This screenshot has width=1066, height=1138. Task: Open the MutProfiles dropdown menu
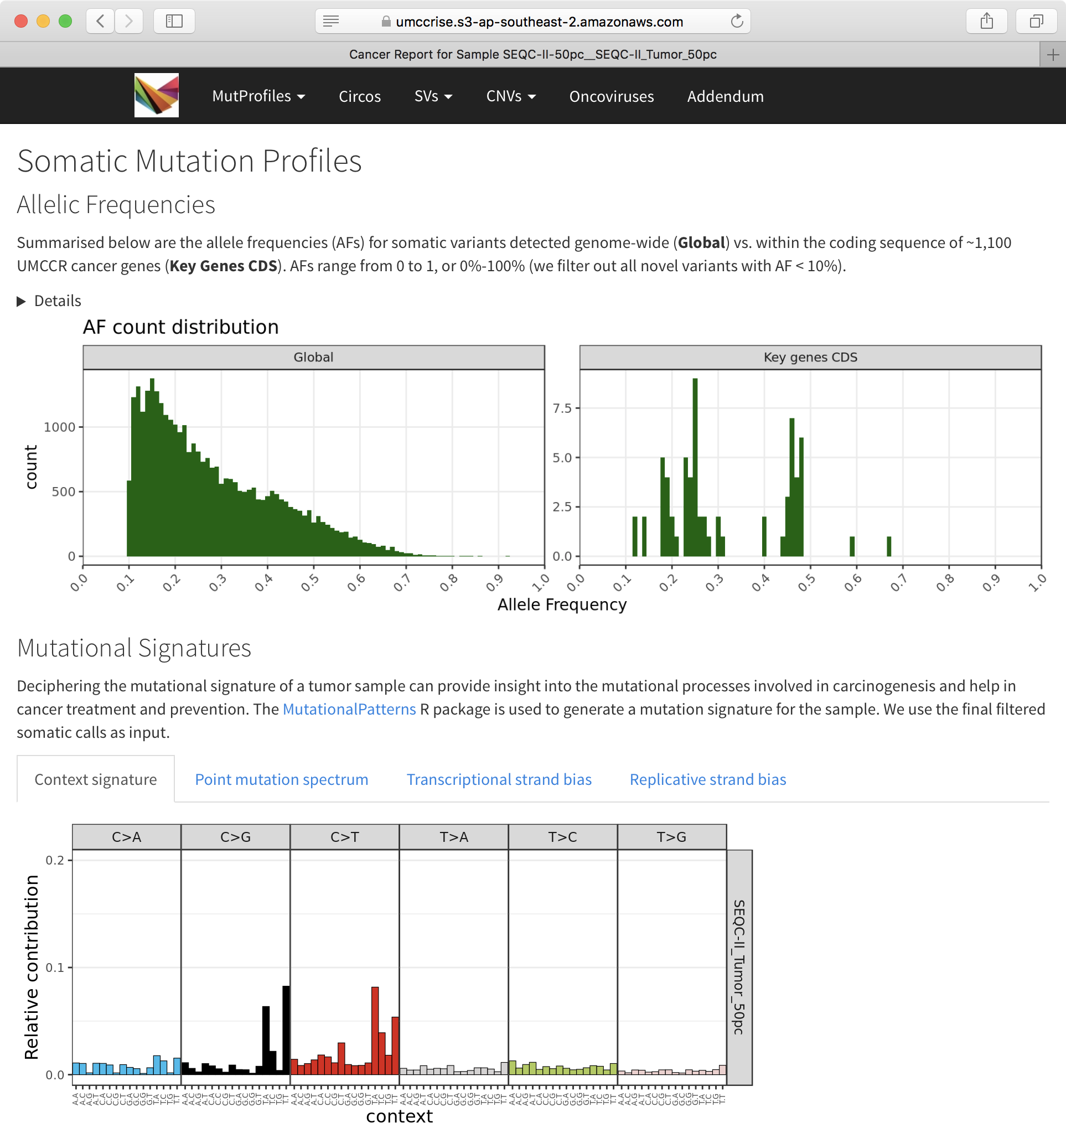[x=258, y=96]
